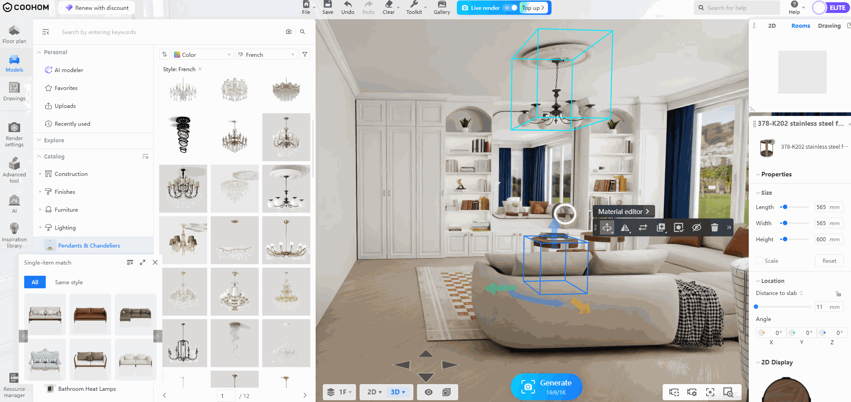Enable the Scale checkbox
This screenshot has width=851, height=402.
760,261
